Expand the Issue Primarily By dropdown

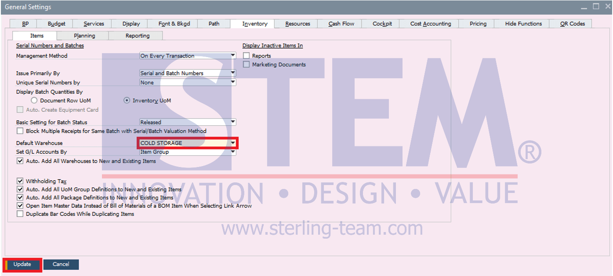click(x=232, y=73)
